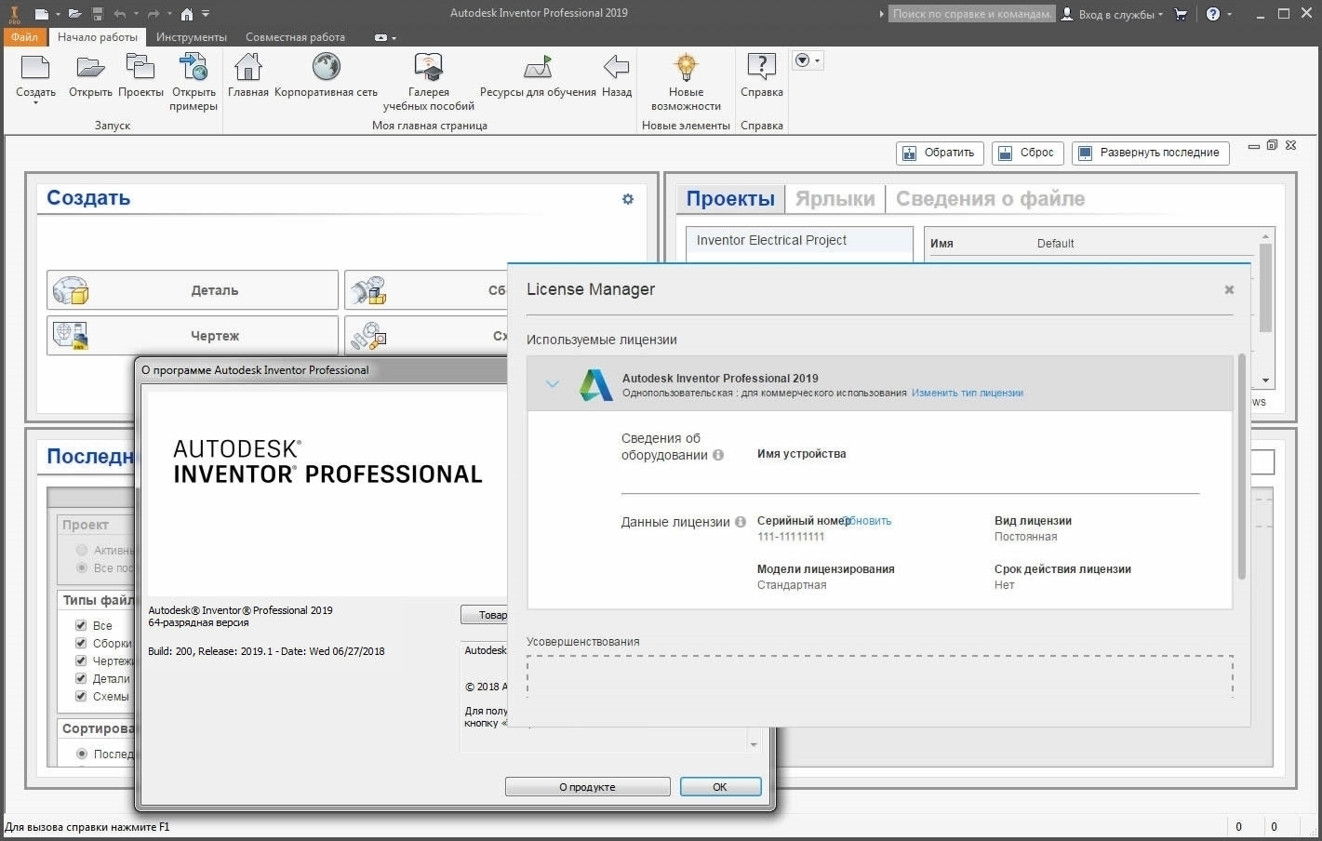This screenshot has height=841, width=1322.
Task: Open the New file dropdown arrow in title bar
Action: coord(57,14)
